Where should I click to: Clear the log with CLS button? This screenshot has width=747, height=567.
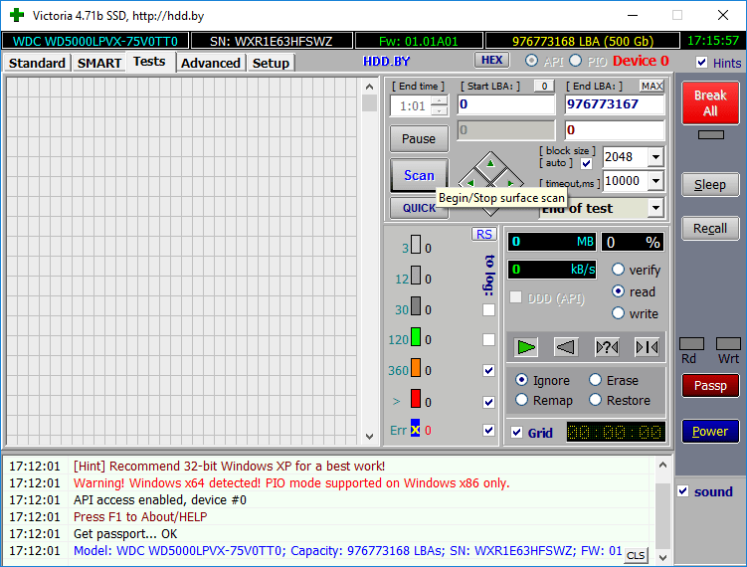636,555
